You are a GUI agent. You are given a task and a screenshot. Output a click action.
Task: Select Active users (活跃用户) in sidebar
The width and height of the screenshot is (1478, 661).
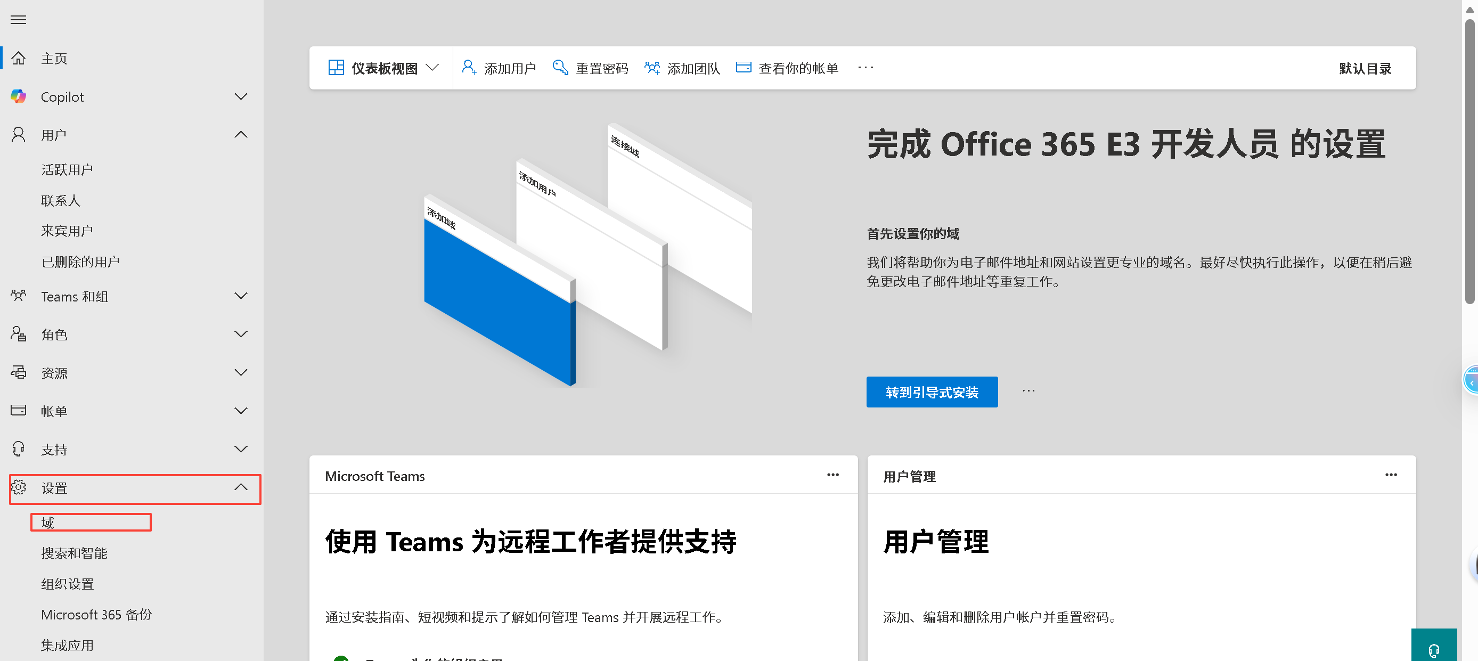(67, 169)
